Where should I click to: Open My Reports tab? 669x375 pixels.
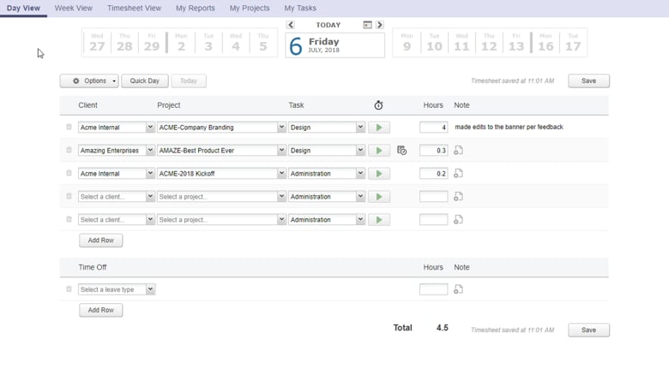(x=196, y=9)
